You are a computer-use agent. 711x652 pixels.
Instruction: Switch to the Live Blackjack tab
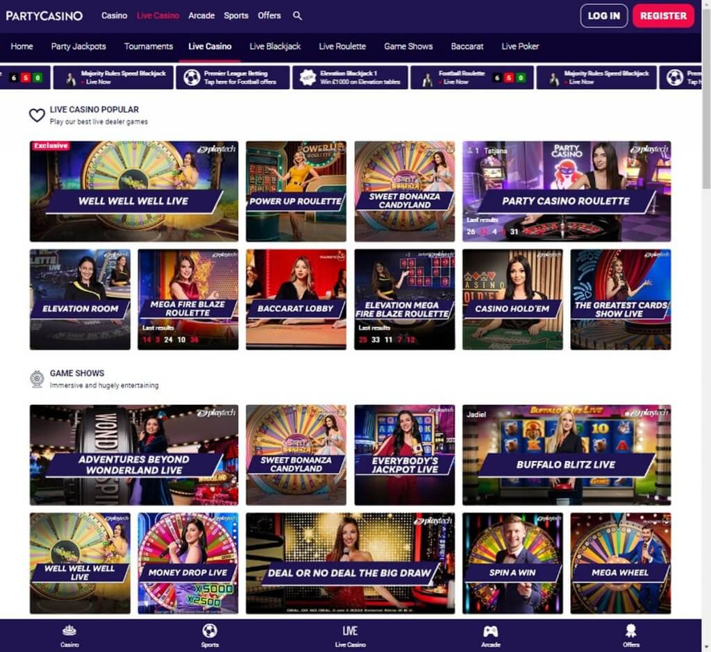click(275, 47)
